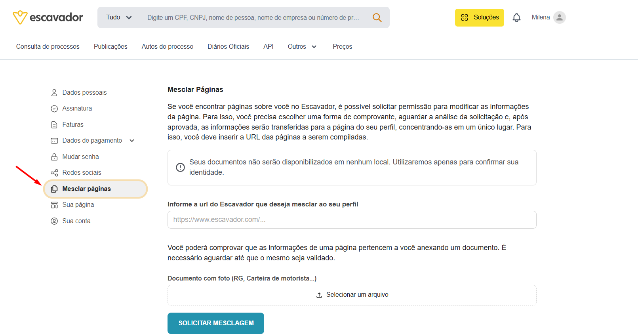638x336 pixels.
Task: Go to Mudar senha
Action: point(81,157)
